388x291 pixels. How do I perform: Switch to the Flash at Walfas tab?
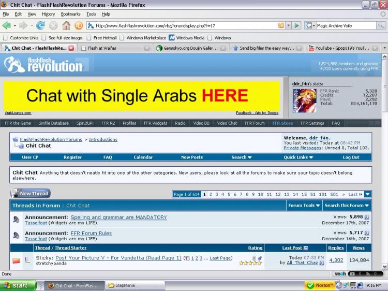pyautogui.click(x=114, y=48)
